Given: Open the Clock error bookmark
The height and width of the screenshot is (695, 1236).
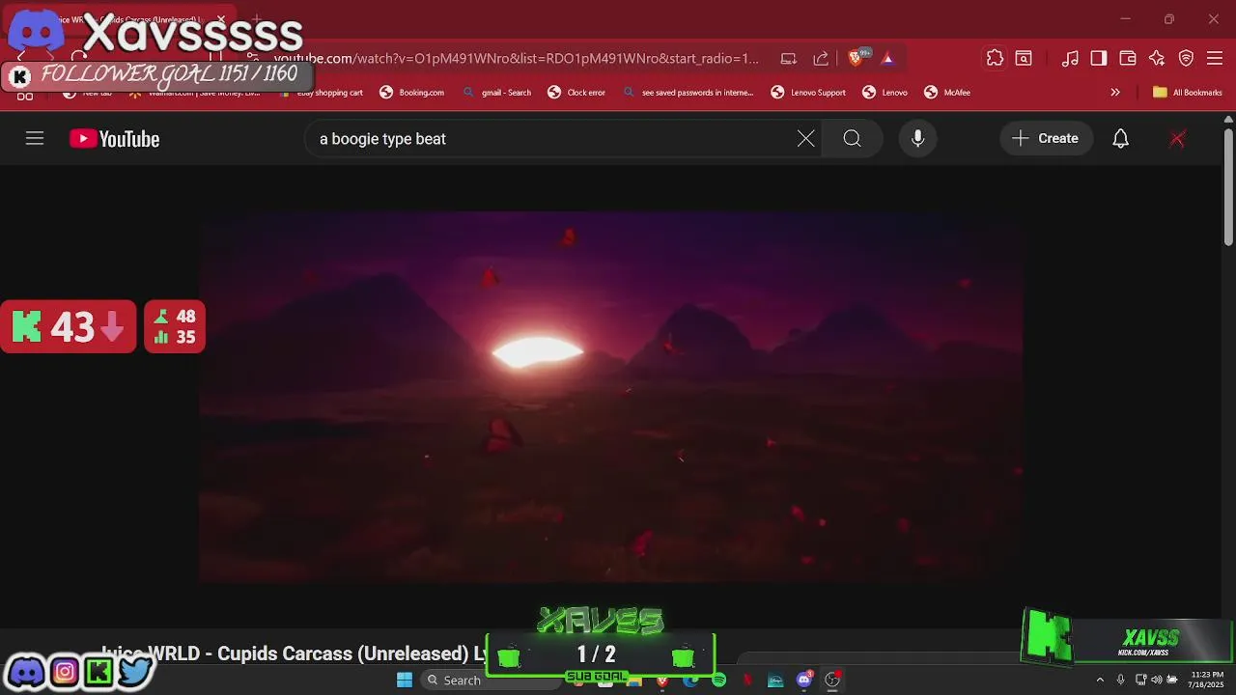Looking at the screenshot, I should coord(576,93).
